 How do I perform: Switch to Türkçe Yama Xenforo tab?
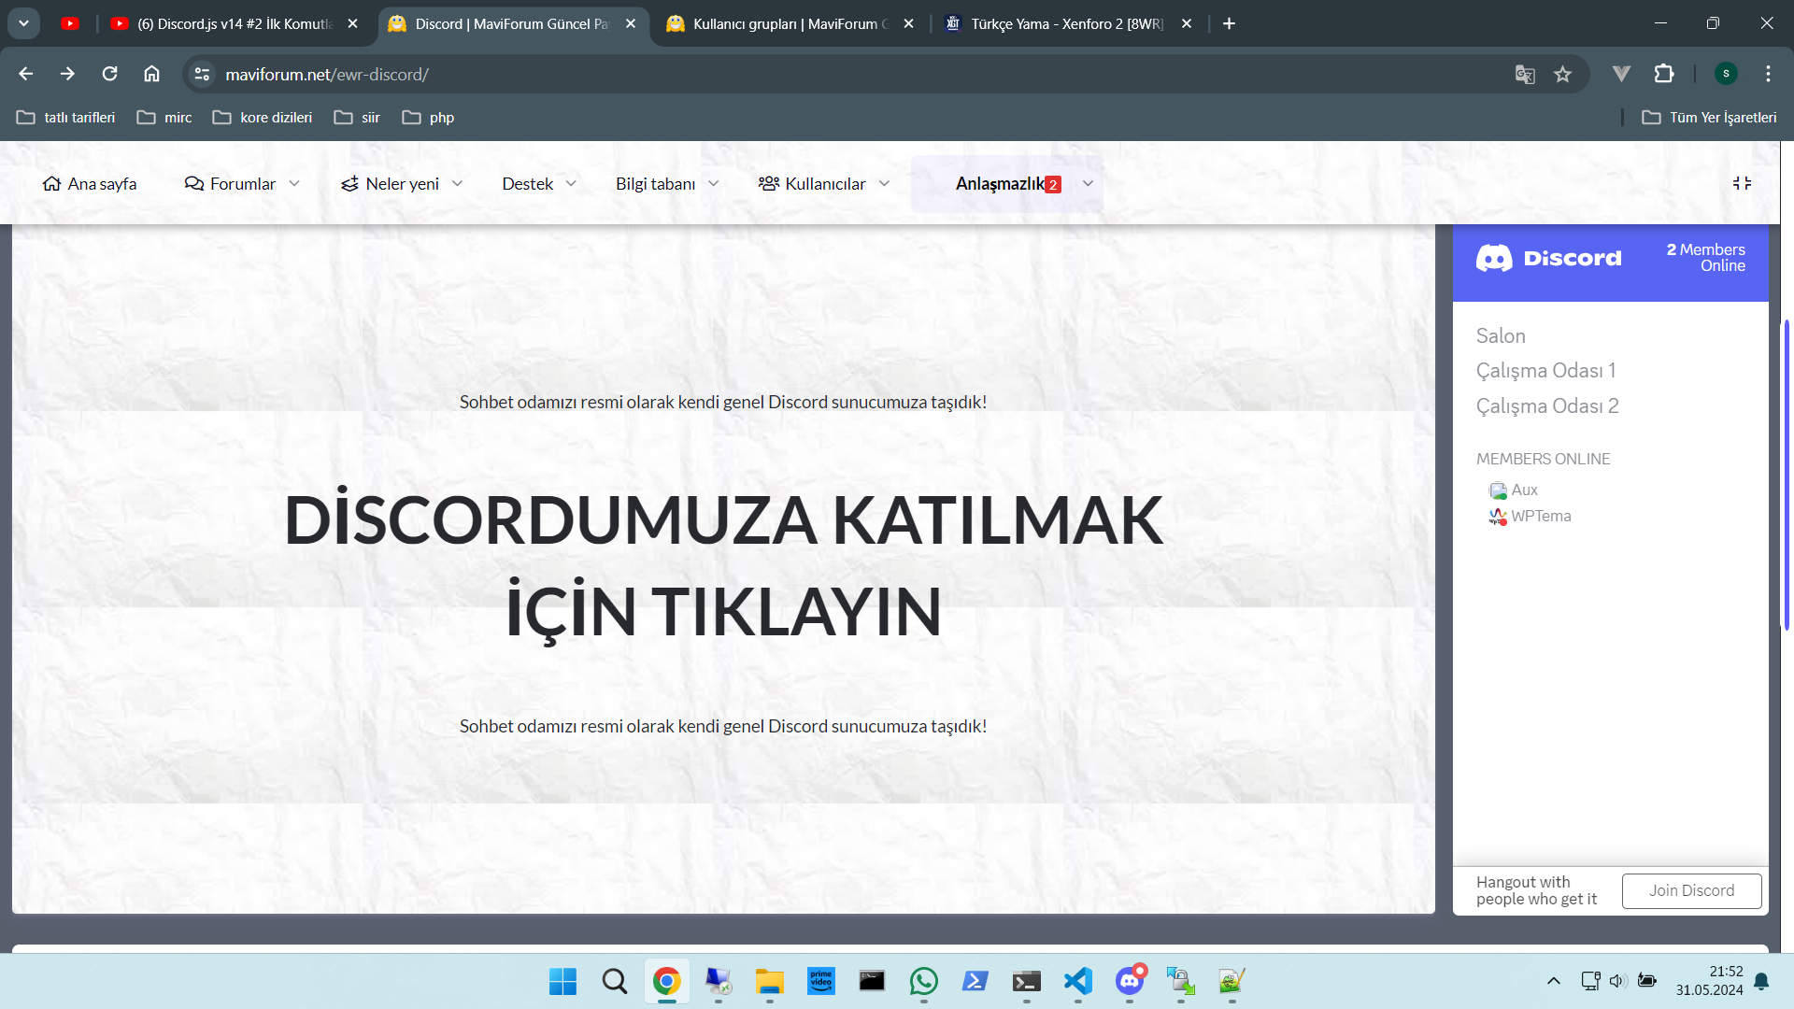pyautogui.click(x=1065, y=24)
